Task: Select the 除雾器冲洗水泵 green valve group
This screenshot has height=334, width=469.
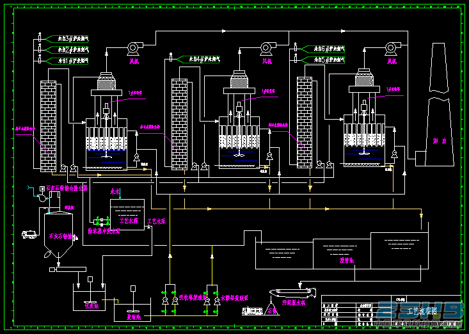Action: pyautogui.click(x=102, y=221)
